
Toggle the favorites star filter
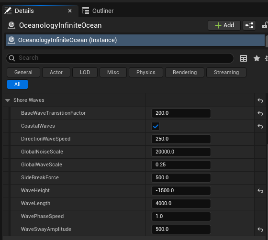[257, 58]
